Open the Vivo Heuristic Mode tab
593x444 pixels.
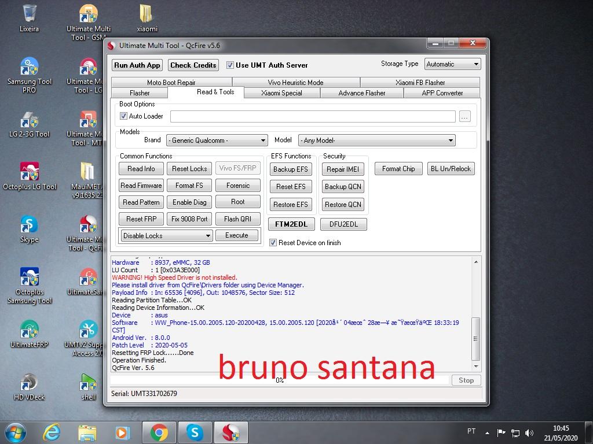tap(296, 82)
